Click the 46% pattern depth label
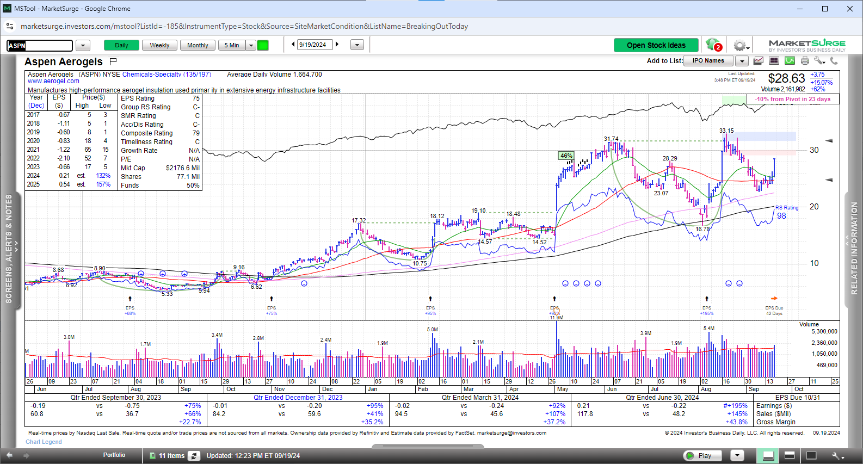863x464 pixels. (566, 156)
